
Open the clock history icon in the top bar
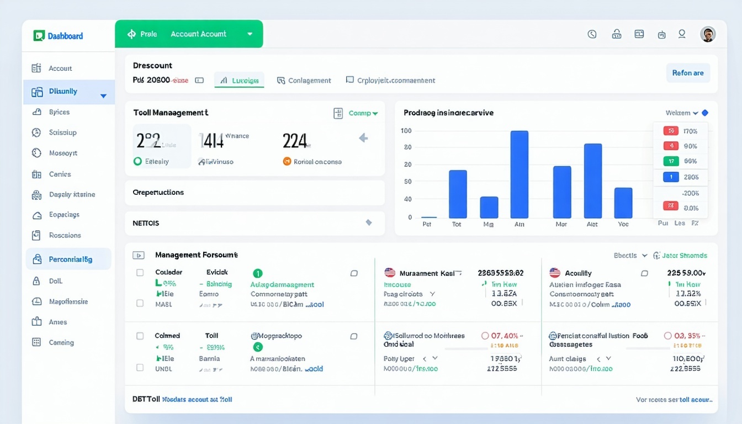[592, 34]
